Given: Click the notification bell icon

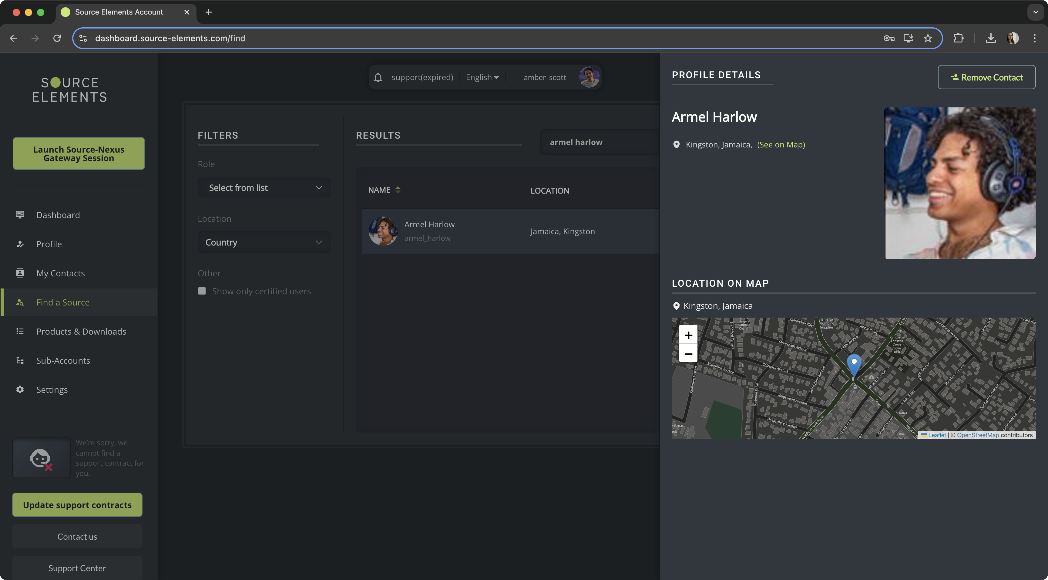Looking at the screenshot, I should [378, 77].
